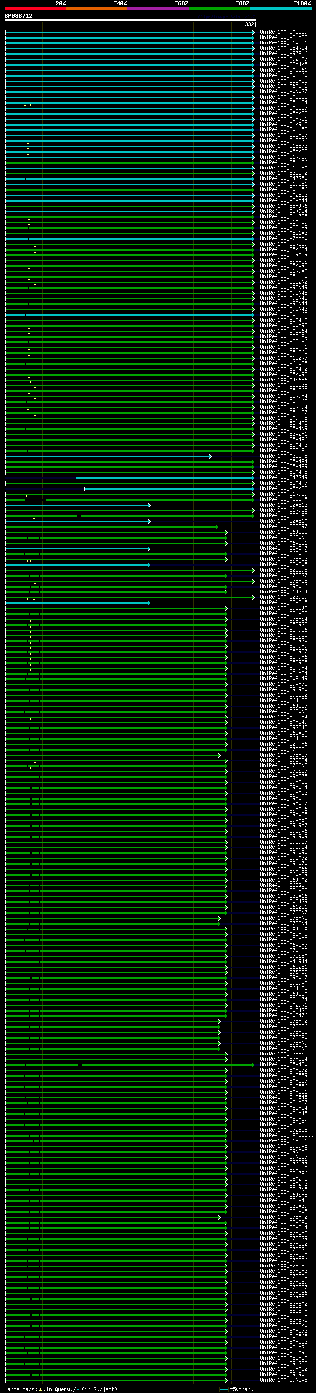Select hit label UniRef100_B5T9G8
The height and width of the screenshot is (1393, 316).
pos(283,625)
